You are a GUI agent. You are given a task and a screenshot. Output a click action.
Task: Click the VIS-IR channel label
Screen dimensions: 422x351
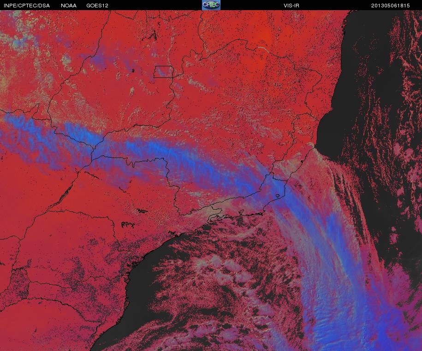click(291, 6)
